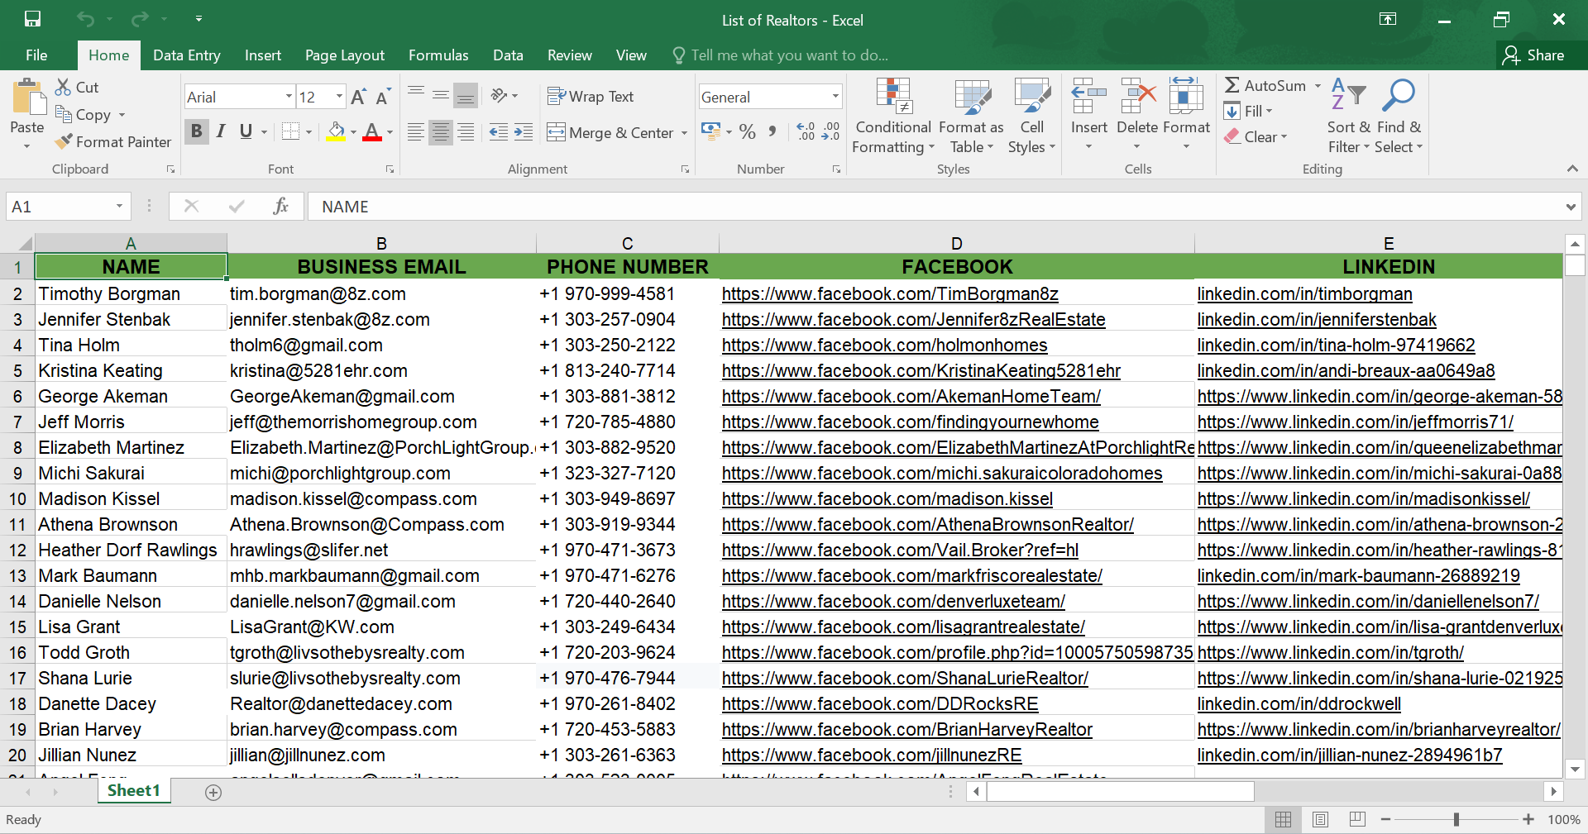Viewport: 1588px width, 834px height.
Task: Open the Name Box dropdown arrow
Action: tap(119, 207)
